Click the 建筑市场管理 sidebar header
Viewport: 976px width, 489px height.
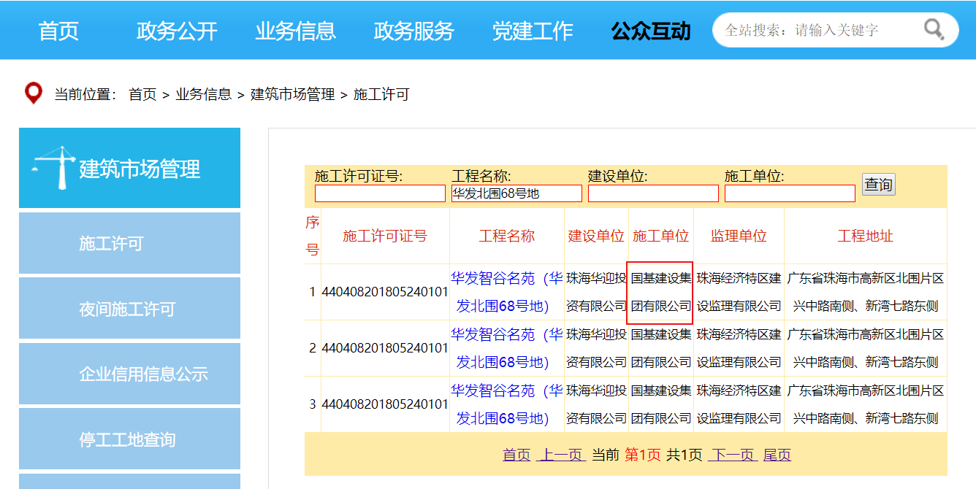(129, 169)
